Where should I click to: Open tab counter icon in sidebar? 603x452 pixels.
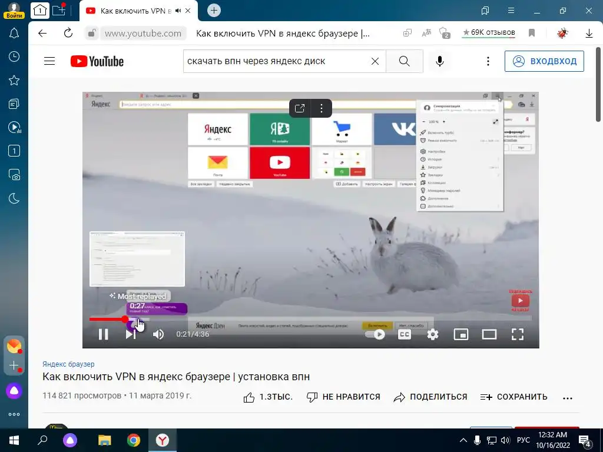click(14, 151)
